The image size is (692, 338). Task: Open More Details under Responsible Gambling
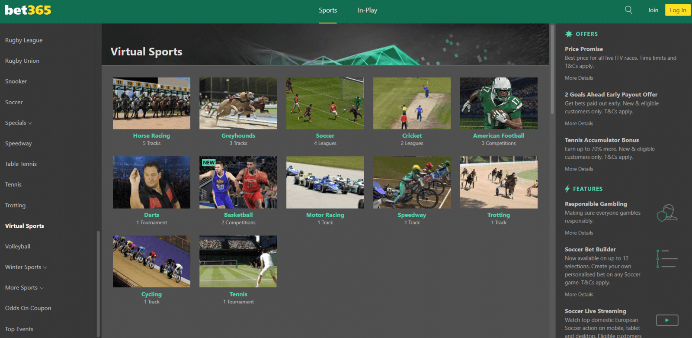[x=579, y=233]
